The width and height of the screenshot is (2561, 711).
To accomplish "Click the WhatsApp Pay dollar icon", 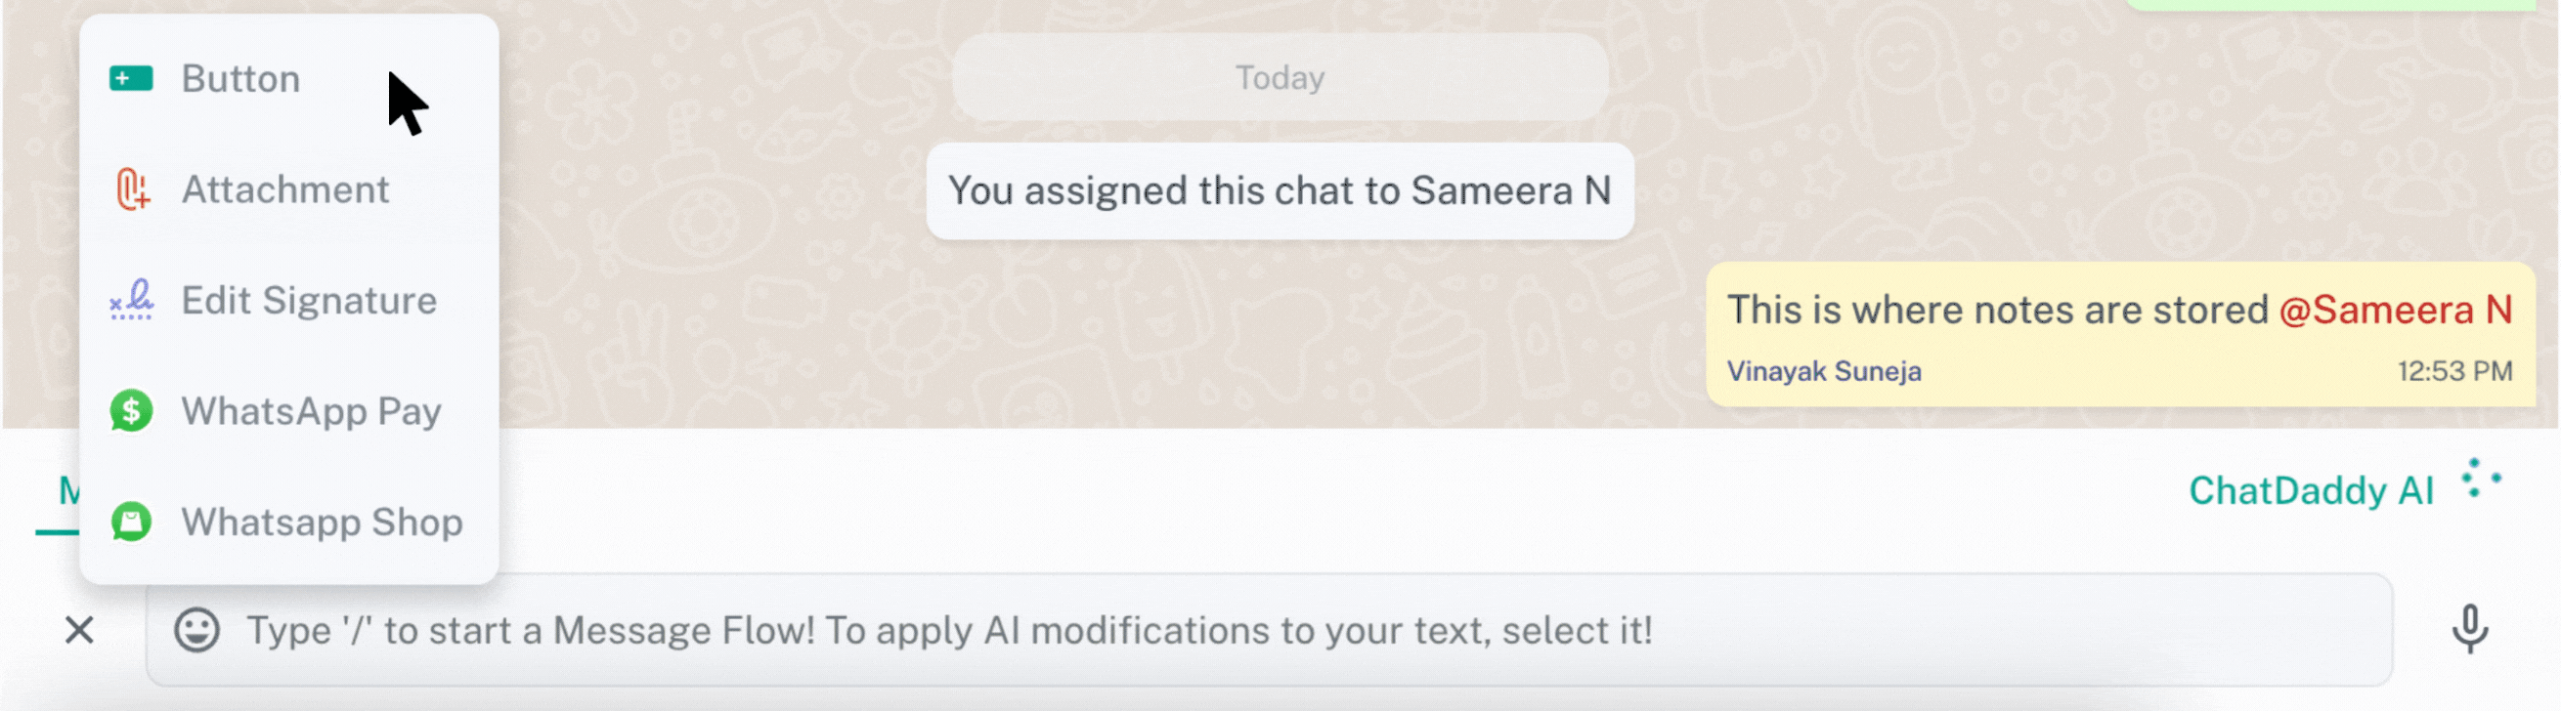I will click(132, 410).
